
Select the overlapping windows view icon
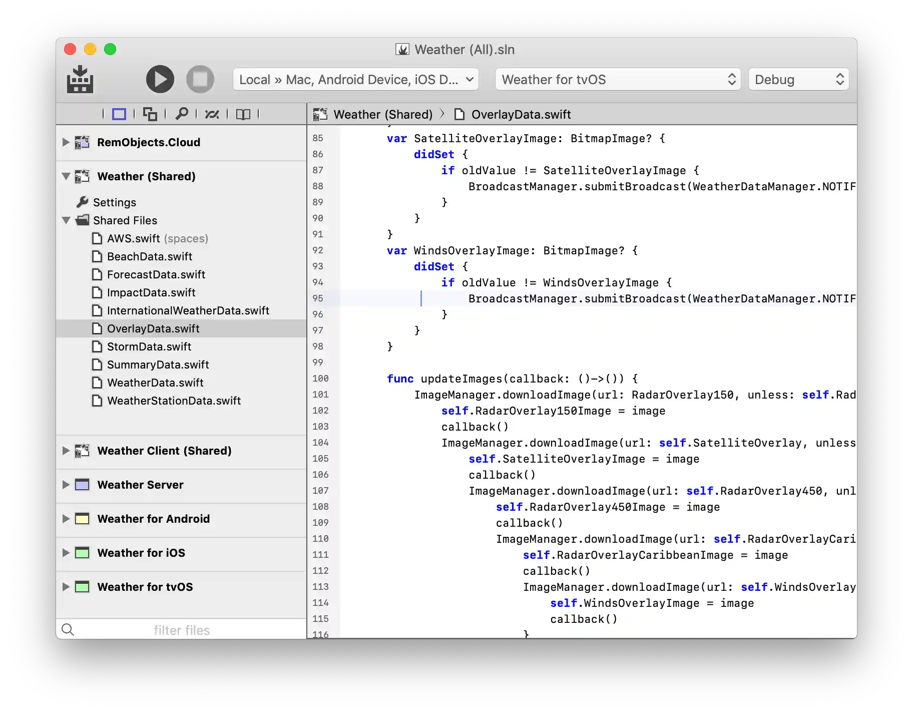pyautogui.click(x=150, y=114)
